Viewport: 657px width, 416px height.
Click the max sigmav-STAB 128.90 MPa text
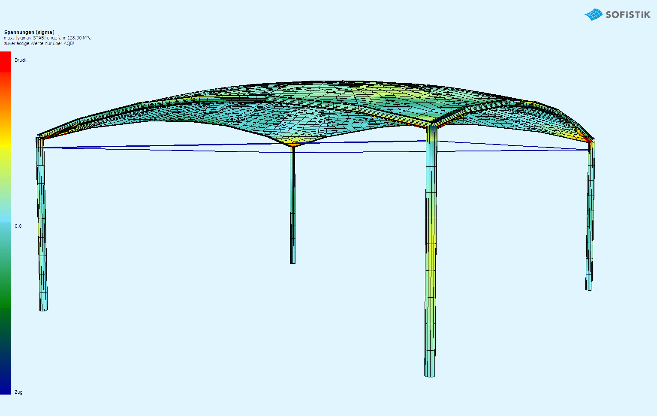pos(48,38)
